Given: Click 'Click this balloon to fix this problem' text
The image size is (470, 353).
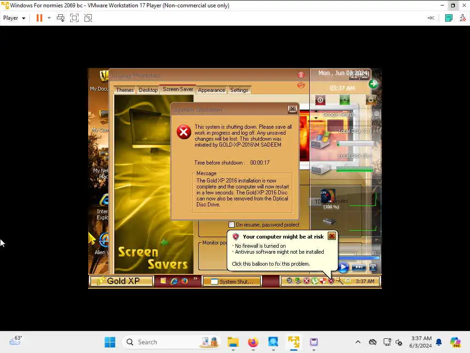Looking at the screenshot, I should (271, 264).
